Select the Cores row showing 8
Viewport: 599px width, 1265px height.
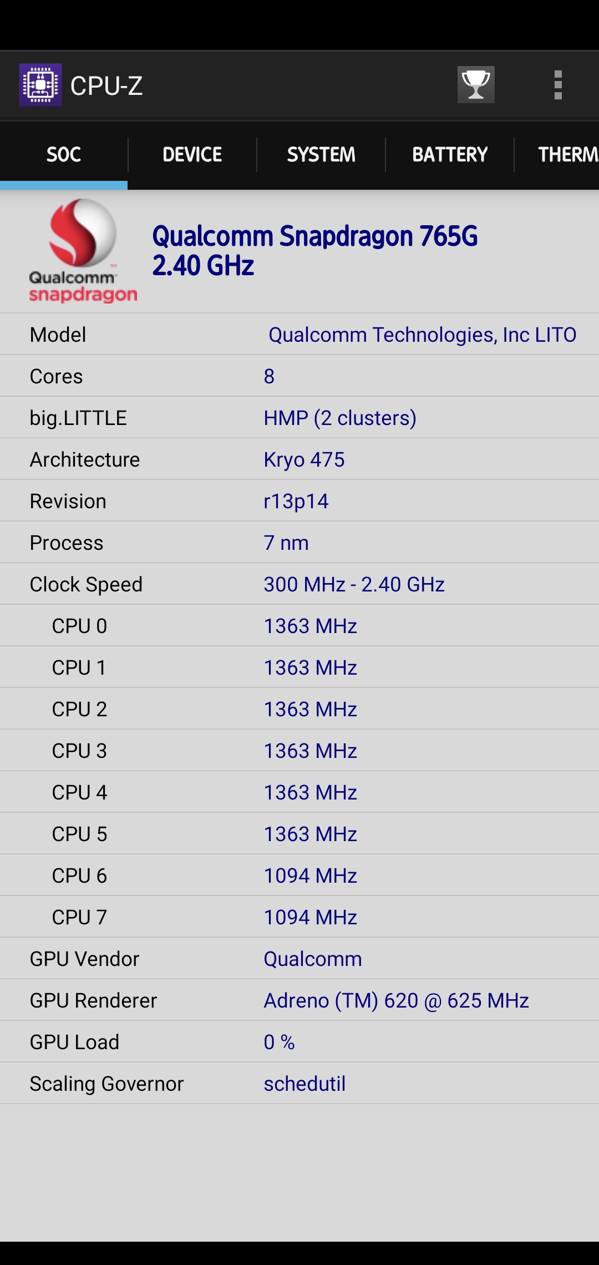pyautogui.click(x=299, y=376)
